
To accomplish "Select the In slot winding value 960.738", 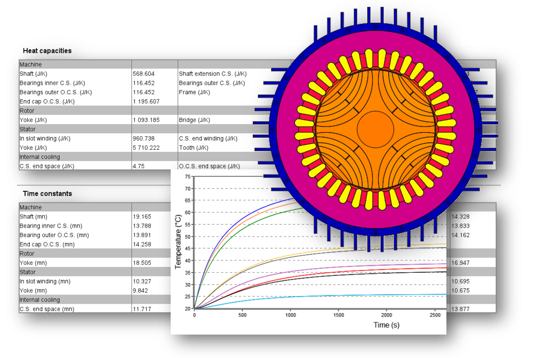I will coord(143,139).
